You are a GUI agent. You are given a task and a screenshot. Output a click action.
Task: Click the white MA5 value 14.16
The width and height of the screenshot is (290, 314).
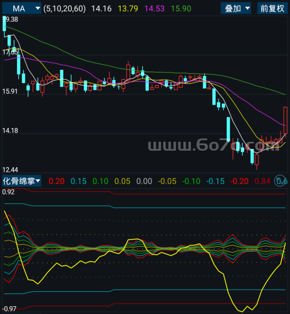click(101, 9)
